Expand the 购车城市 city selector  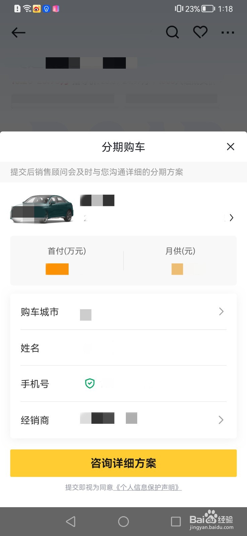[221, 312]
